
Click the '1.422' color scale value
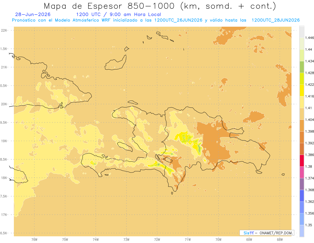[x=310, y=84]
